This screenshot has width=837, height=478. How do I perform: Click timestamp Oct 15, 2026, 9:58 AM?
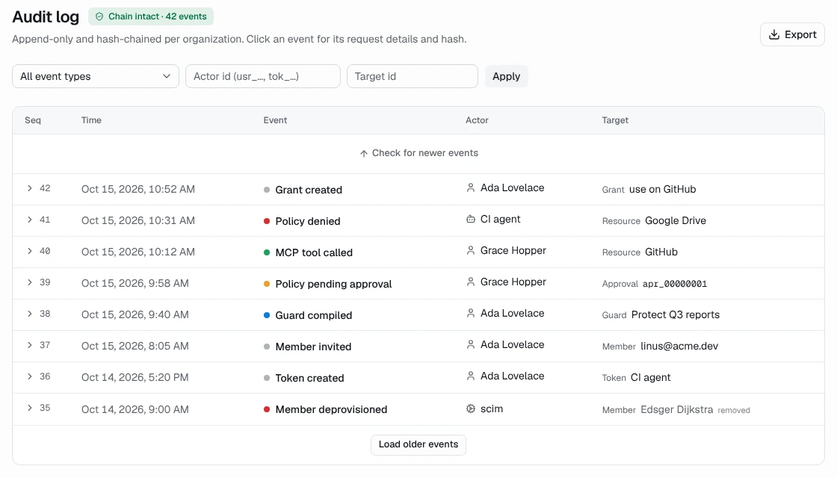coord(135,283)
